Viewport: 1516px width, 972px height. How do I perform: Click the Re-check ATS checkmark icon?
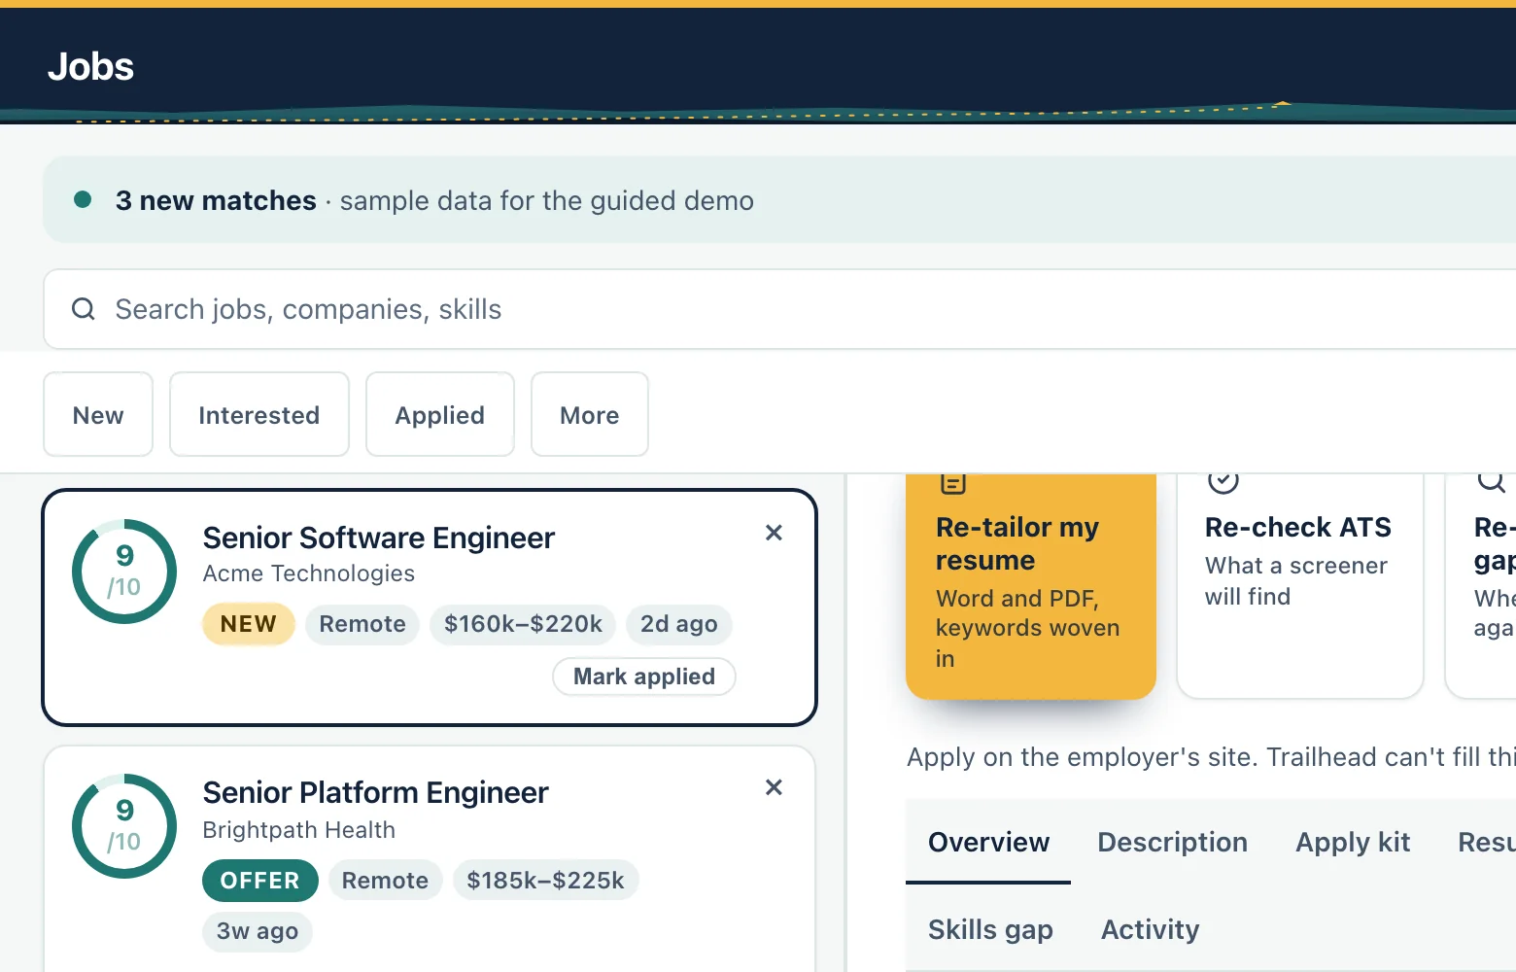click(1223, 482)
